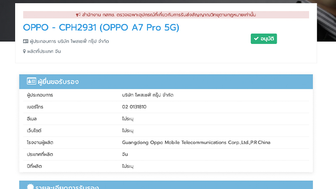Click the เว็บไซต์ row label
The image size is (336, 189).
(34, 131)
